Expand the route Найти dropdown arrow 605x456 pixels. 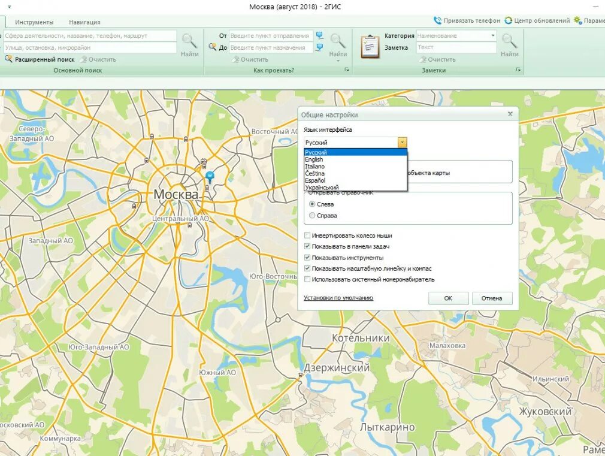coord(338,61)
